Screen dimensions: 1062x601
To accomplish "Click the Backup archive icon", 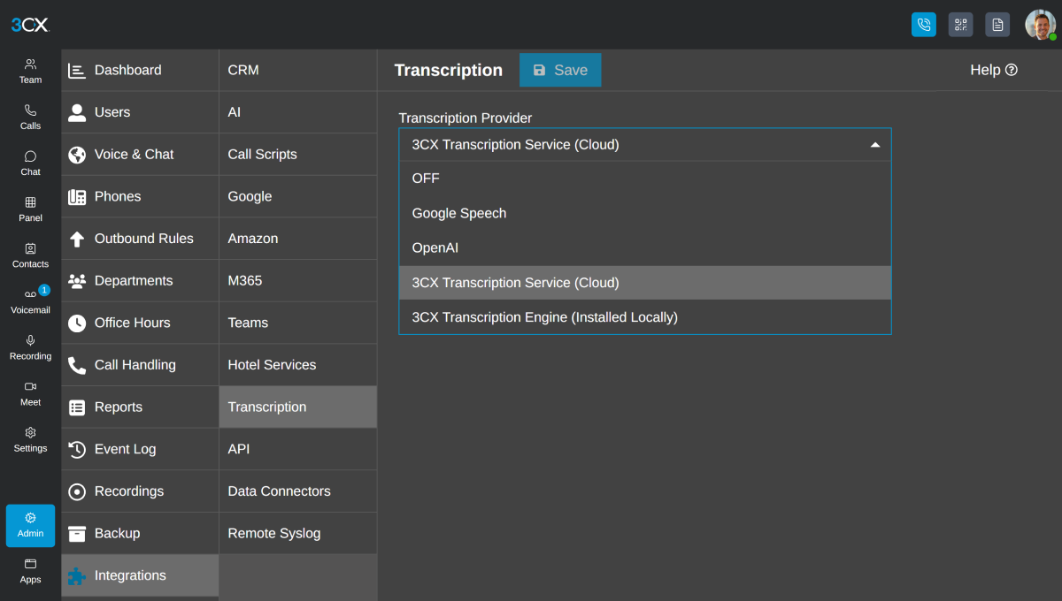I will point(77,534).
